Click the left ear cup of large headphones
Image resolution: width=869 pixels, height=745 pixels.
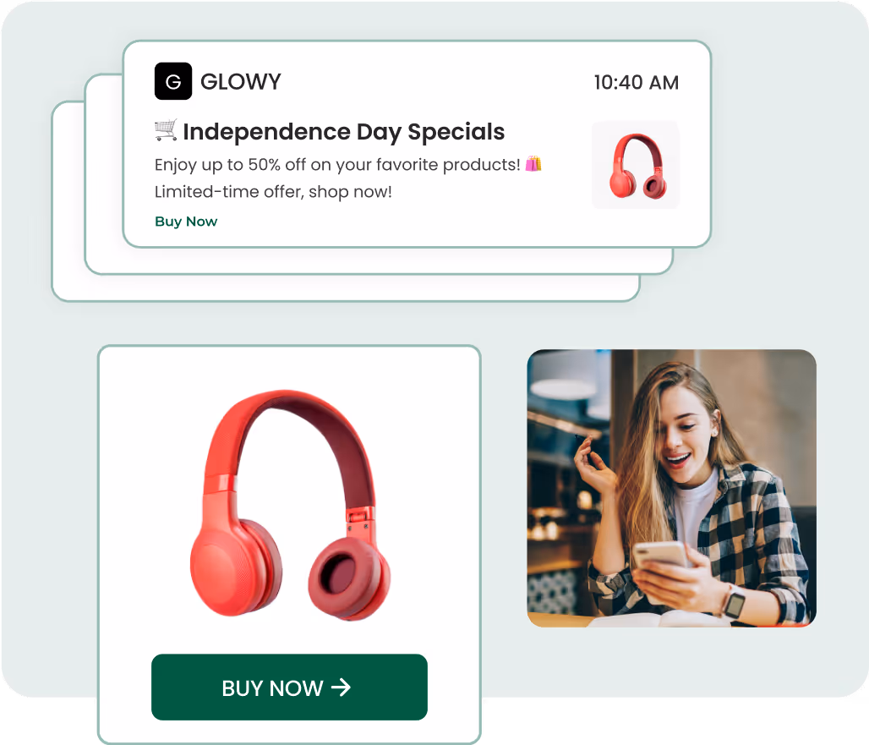coord(236,567)
